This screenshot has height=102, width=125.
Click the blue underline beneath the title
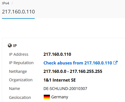point(18,18)
